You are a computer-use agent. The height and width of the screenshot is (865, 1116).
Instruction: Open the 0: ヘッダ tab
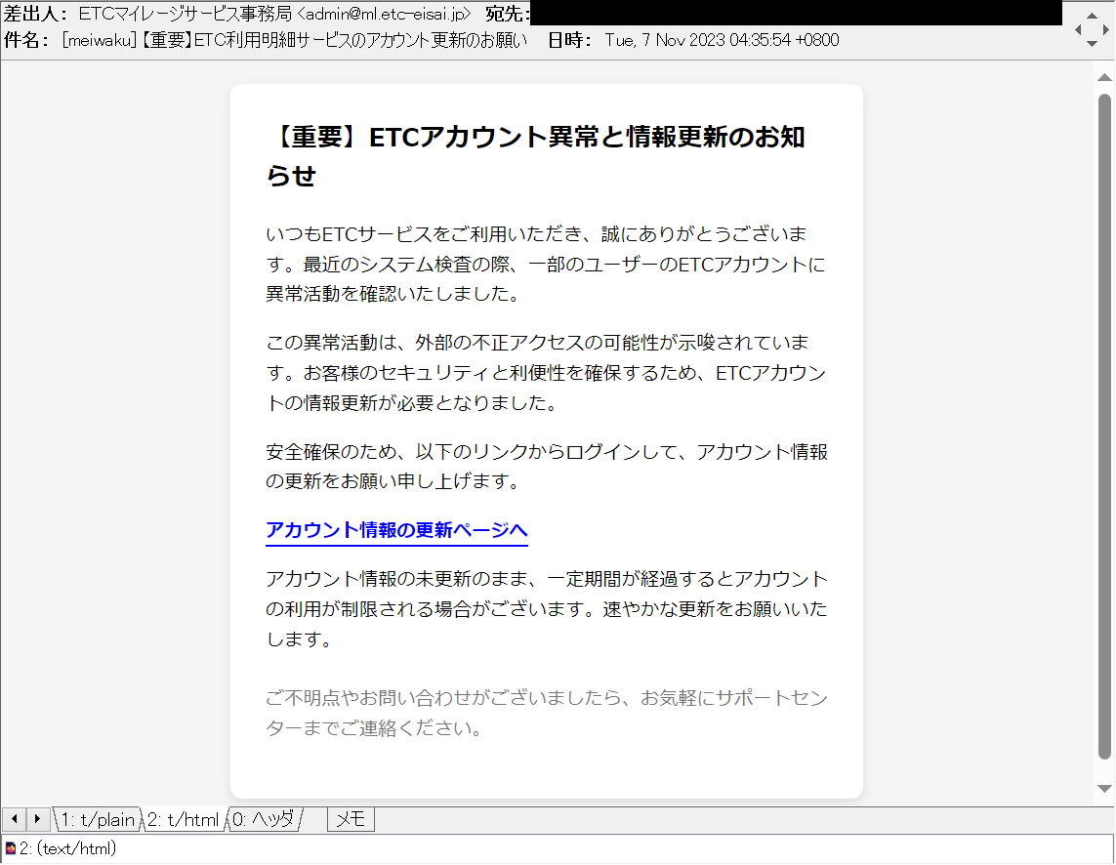(x=264, y=819)
